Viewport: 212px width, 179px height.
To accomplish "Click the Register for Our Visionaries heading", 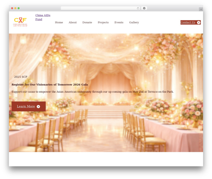I will (x=50, y=85).
